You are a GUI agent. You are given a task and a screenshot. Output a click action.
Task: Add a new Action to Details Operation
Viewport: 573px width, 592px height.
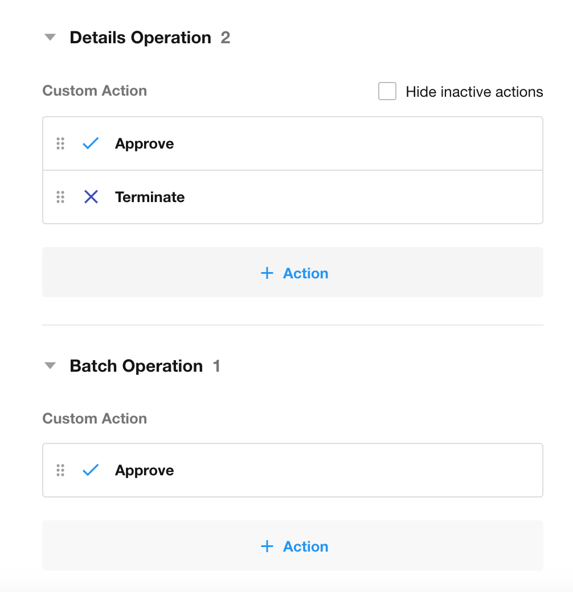[x=305, y=273]
